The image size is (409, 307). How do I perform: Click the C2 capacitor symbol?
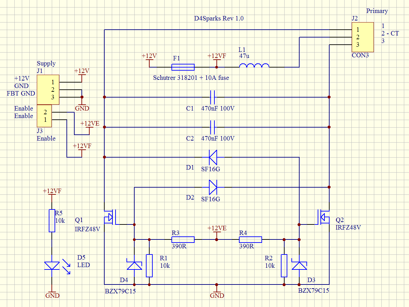point(213,127)
